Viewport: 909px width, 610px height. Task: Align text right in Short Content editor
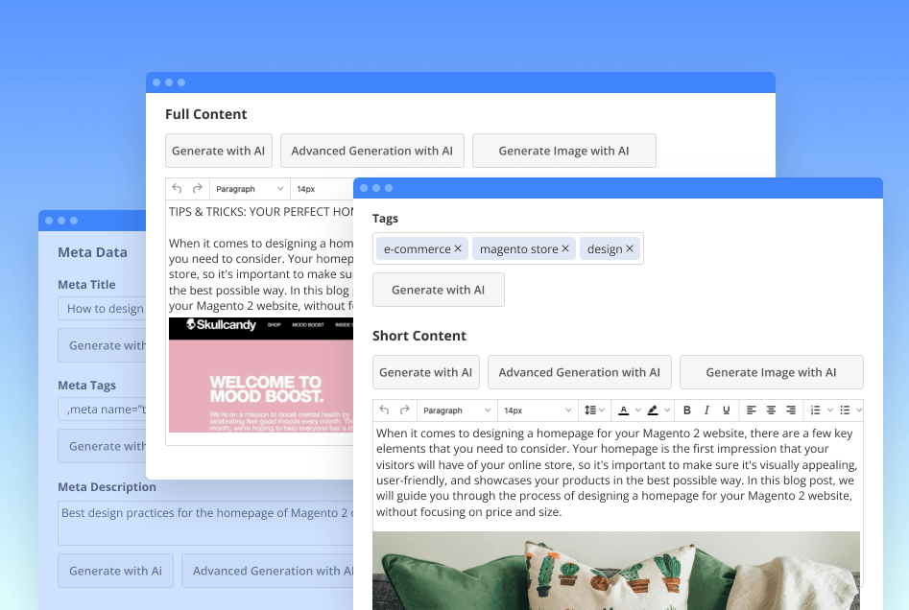click(x=790, y=411)
